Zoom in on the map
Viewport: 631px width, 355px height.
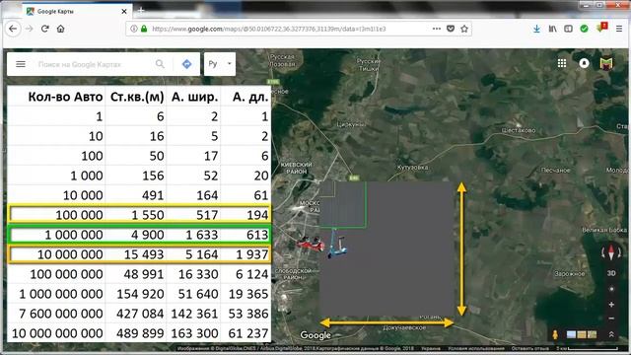click(611, 305)
